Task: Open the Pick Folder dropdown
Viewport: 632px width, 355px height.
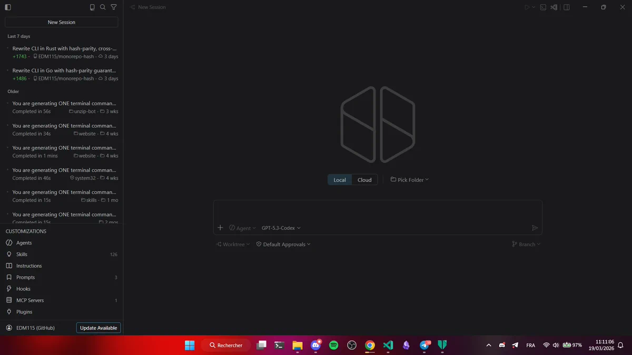Action: (410, 180)
